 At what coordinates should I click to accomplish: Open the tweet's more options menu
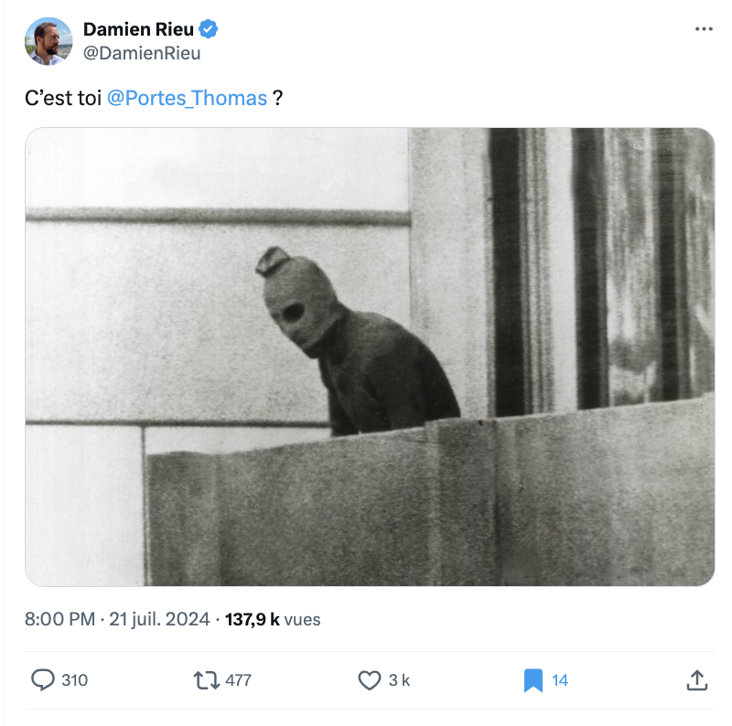703,30
